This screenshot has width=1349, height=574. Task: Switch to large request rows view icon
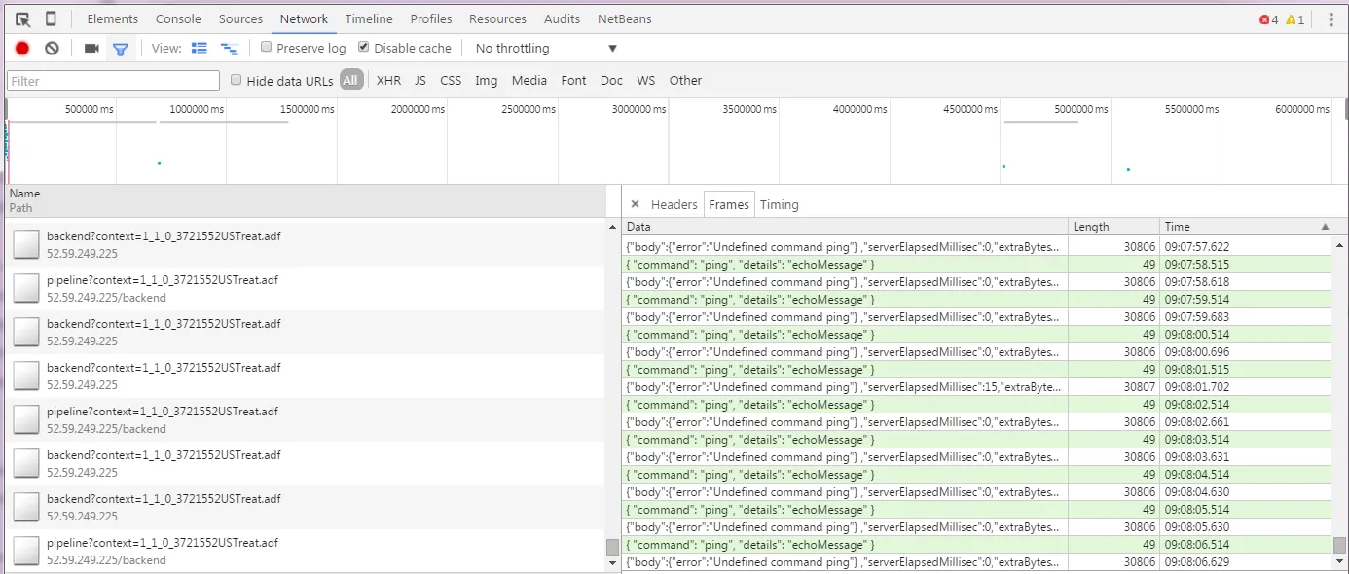tap(200, 48)
